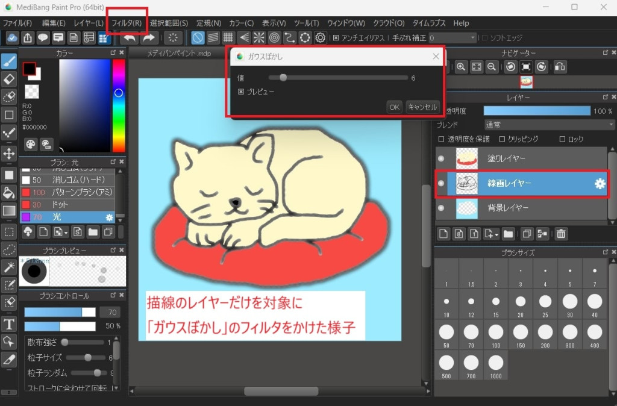Image resolution: width=617 pixels, height=406 pixels.
Task: Open the ファイル(F) menu
Action: pyautogui.click(x=17, y=23)
